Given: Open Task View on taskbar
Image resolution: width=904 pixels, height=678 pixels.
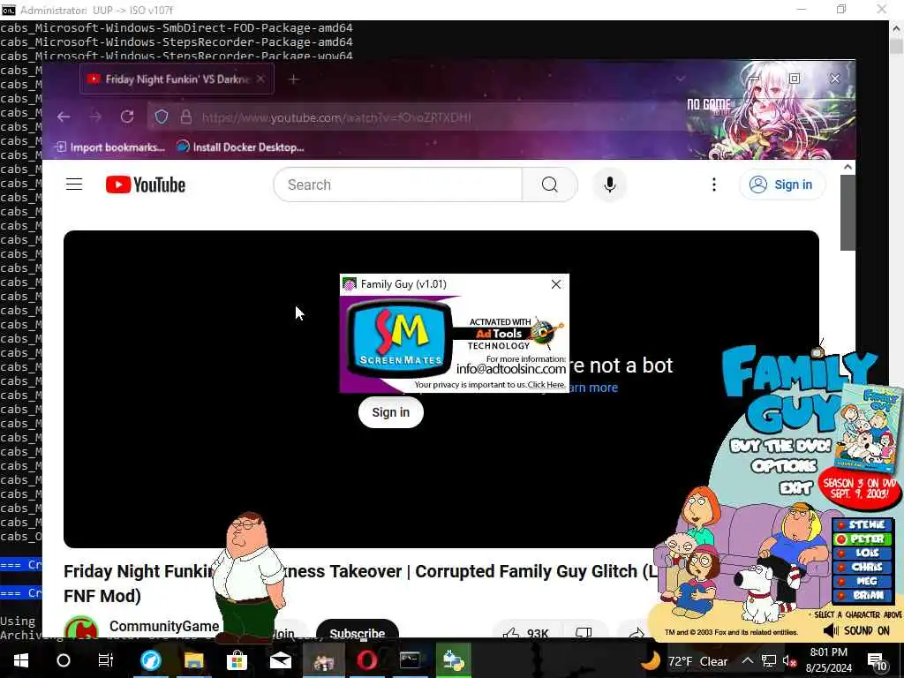Looking at the screenshot, I should [x=106, y=660].
